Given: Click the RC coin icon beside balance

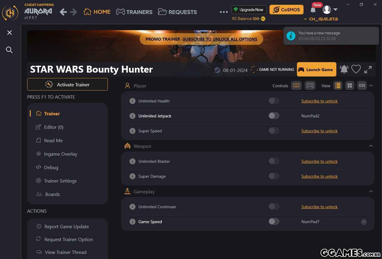Looking at the screenshot, I should click(263, 19).
